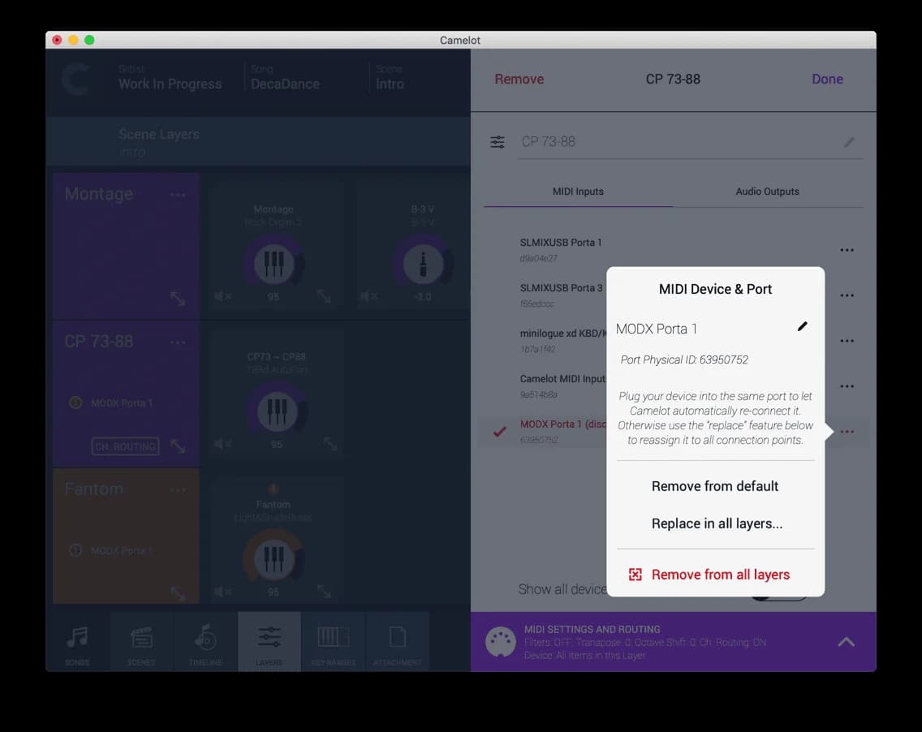The image size is (922, 732).
Task: Open options menu for SLMIXUSB Porta 1
Action: [x=847, y=249]
